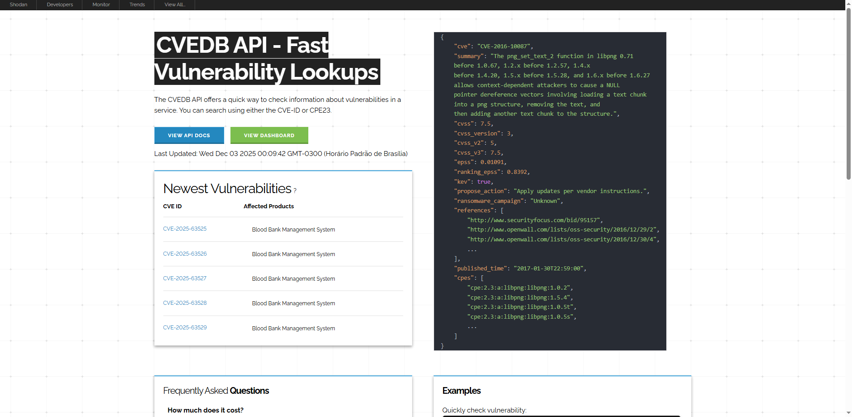This screenshot has width=852, height=417.
Task: Open the Monitor page from the top bar
Action: [101, 4]
